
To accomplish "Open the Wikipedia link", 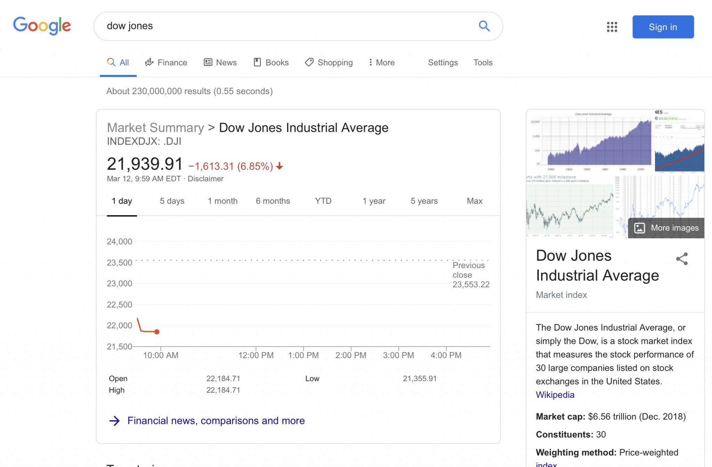I will point(555,395).
